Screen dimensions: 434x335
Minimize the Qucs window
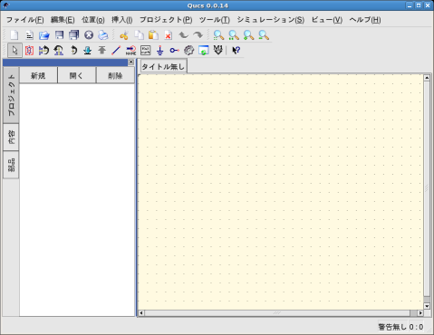[410, 5]
